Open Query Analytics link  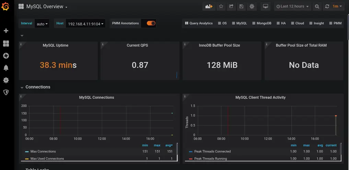pyautogui.click(x=199, y=23)
